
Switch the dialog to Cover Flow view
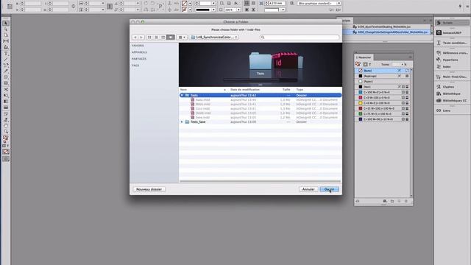171,38
